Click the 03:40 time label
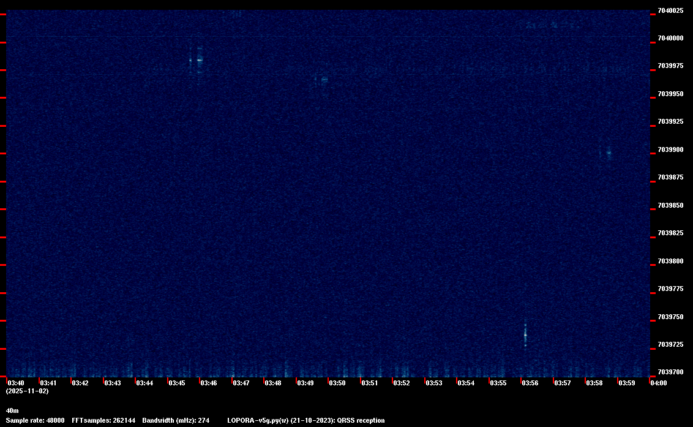Image resolution: width=693 pixels, height=427 pixels. point(16,383)
